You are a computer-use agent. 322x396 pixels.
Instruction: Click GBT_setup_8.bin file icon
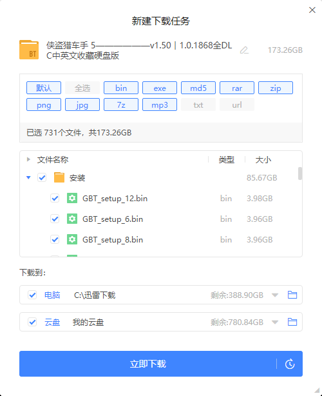point(72,239)
